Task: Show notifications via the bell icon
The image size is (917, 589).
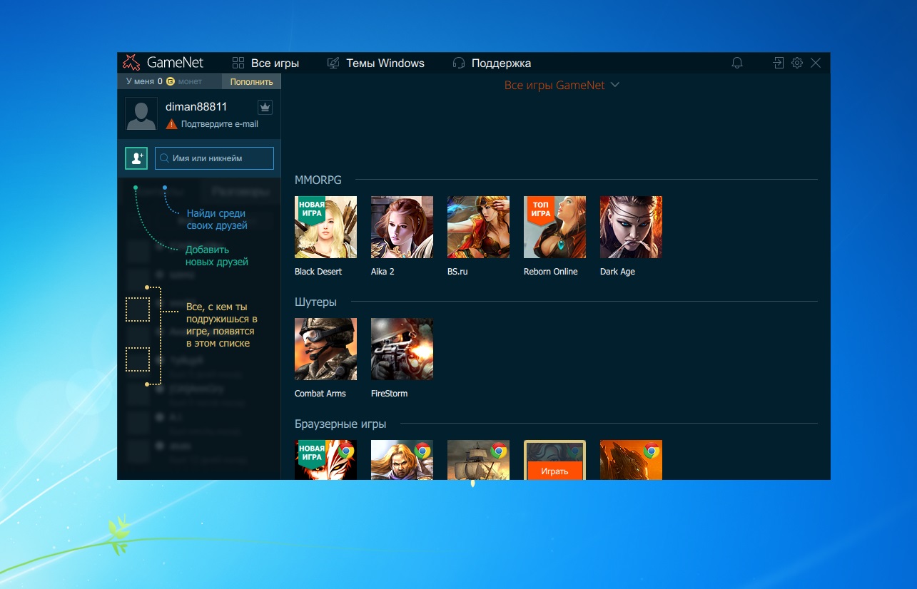Action: (737, 63)
